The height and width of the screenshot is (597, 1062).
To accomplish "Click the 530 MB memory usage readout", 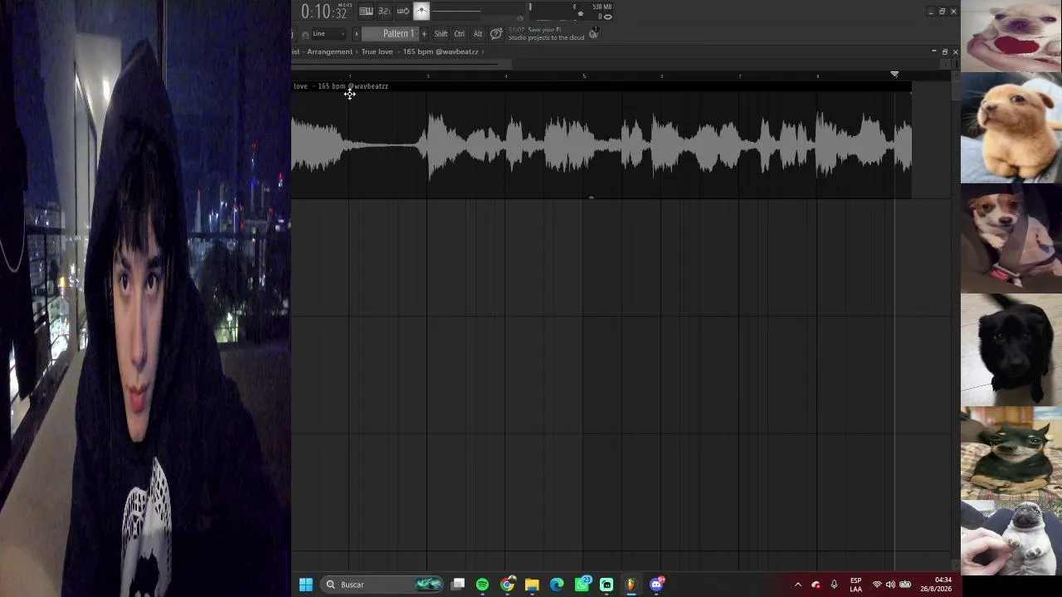I will tap(602, 7).
